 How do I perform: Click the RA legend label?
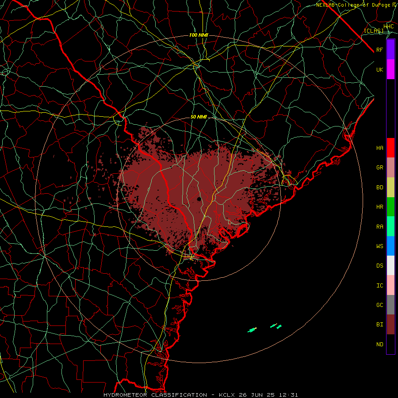tap(379, 227)
